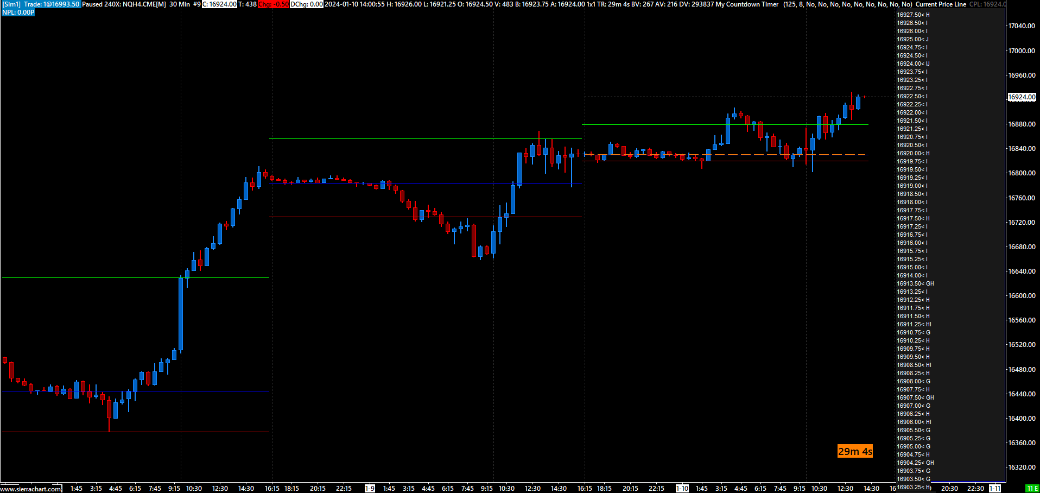This screenshot has height=493, width=1040.
Task: Click the #9 chart number label
Action: click(x=197, y=4)
